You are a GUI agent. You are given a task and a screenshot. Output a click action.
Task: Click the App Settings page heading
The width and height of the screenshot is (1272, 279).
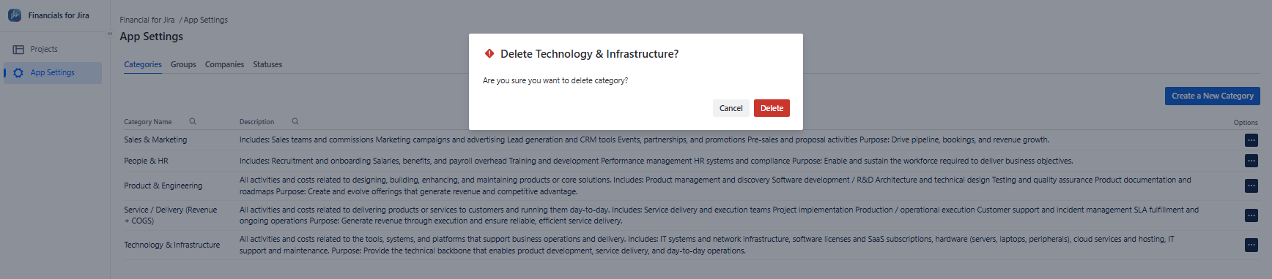coord(152,37)
